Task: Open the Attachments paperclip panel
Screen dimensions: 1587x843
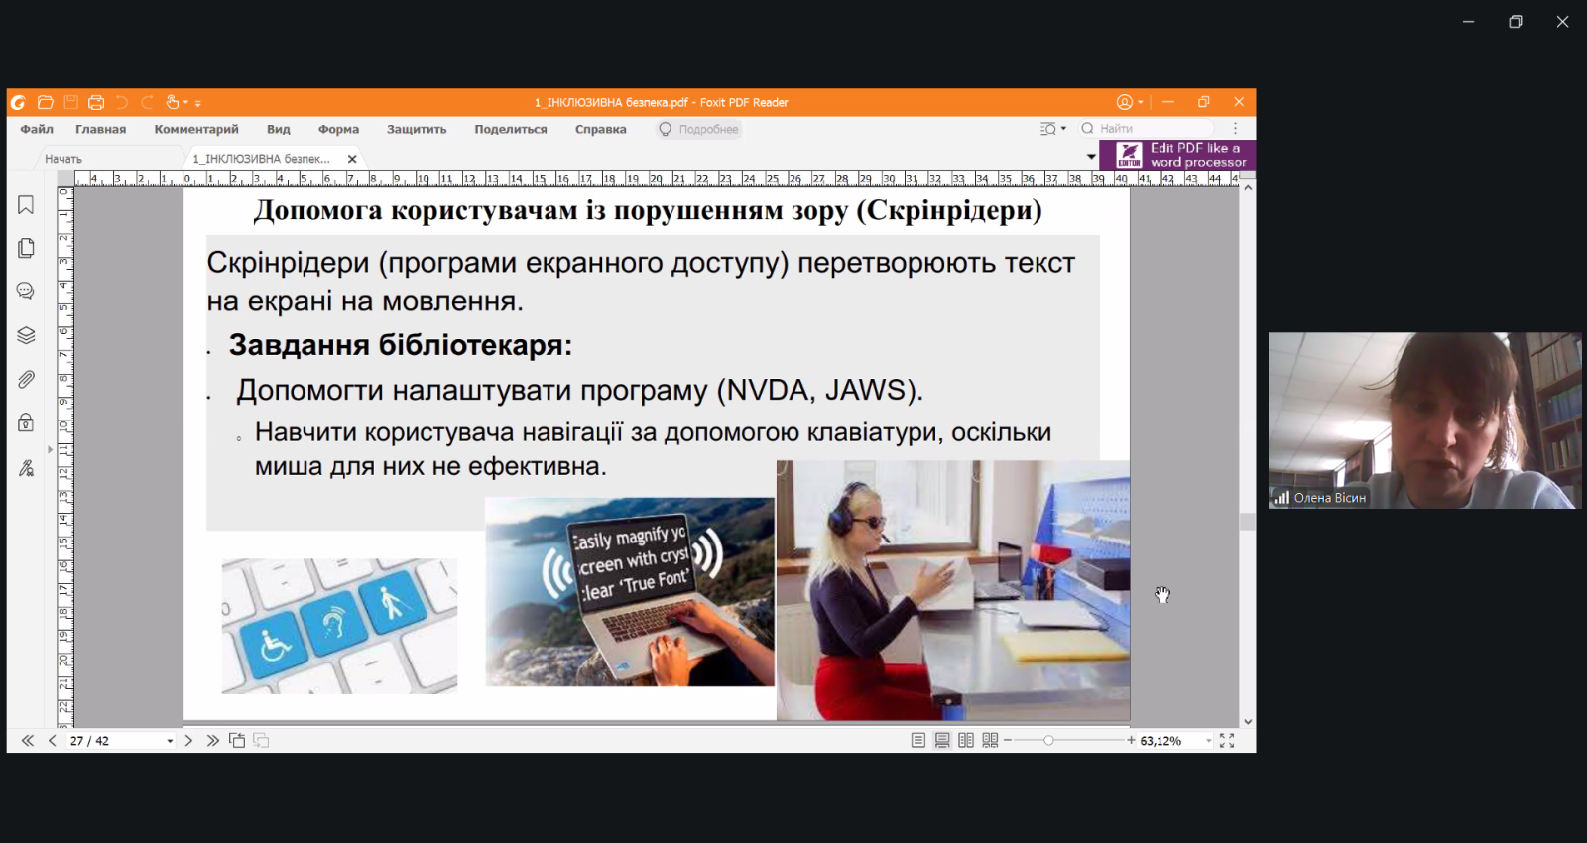Action: pyautogui.click(x=26, y=379)
